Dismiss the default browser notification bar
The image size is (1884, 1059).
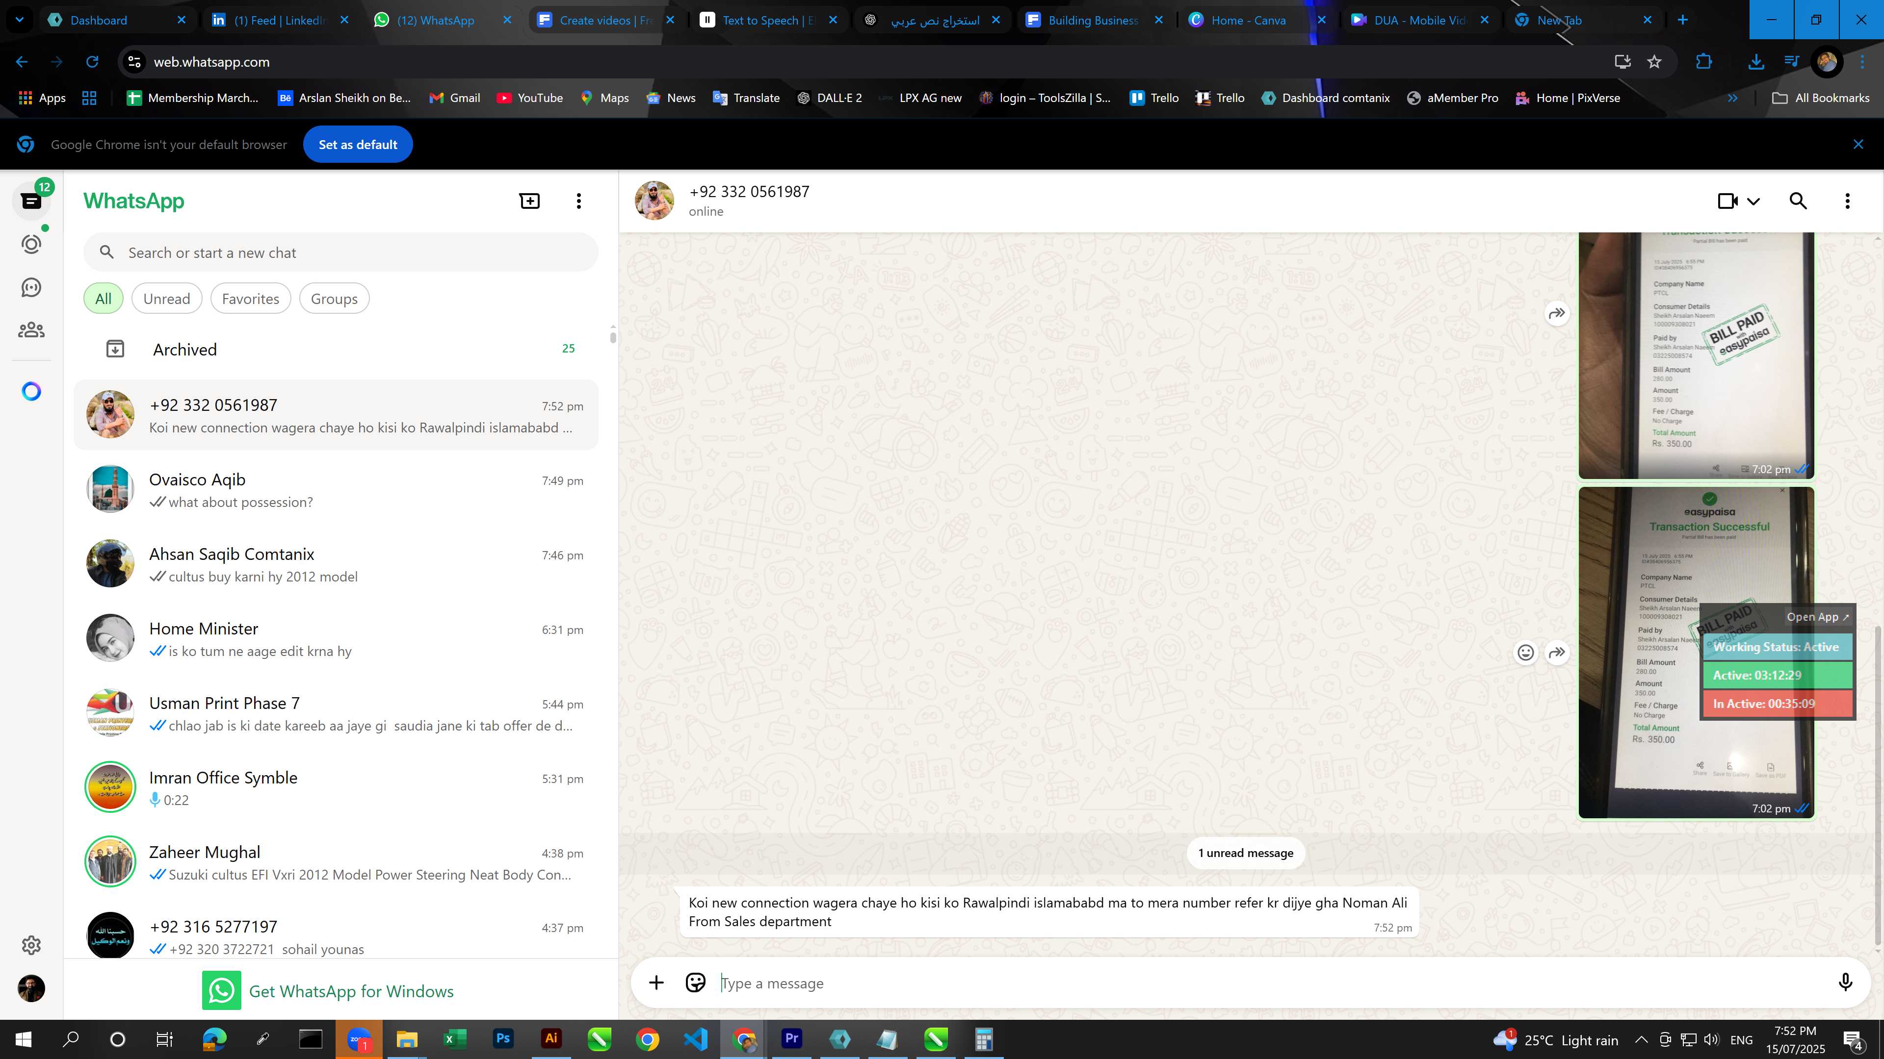[x=1858, y=145]
